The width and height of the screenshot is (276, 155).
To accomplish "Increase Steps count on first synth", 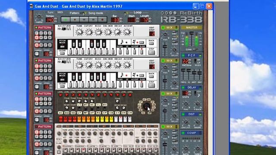I will click(x=51, y=53).
